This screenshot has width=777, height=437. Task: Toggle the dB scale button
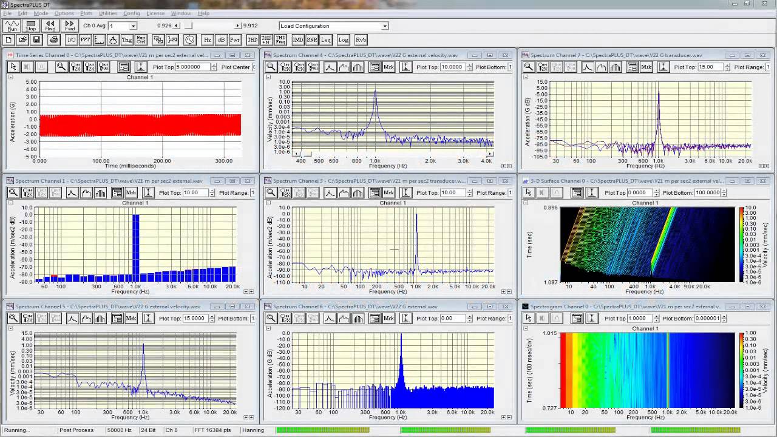[x=221, y=40]
